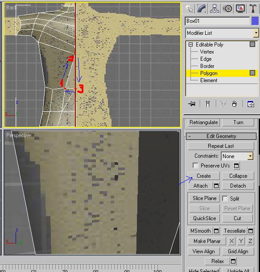Tick the Split checkbox
The width and height of the screenshot is (260, 272).
[x=225, y=198]
